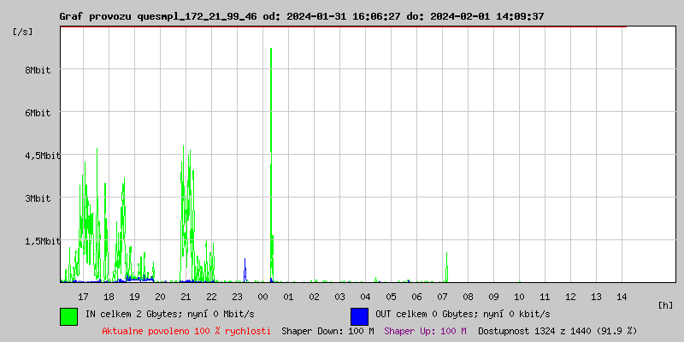
Task: Click the 'Dostupnost 1324 z 1440' availability text
Action: [557, 330]
